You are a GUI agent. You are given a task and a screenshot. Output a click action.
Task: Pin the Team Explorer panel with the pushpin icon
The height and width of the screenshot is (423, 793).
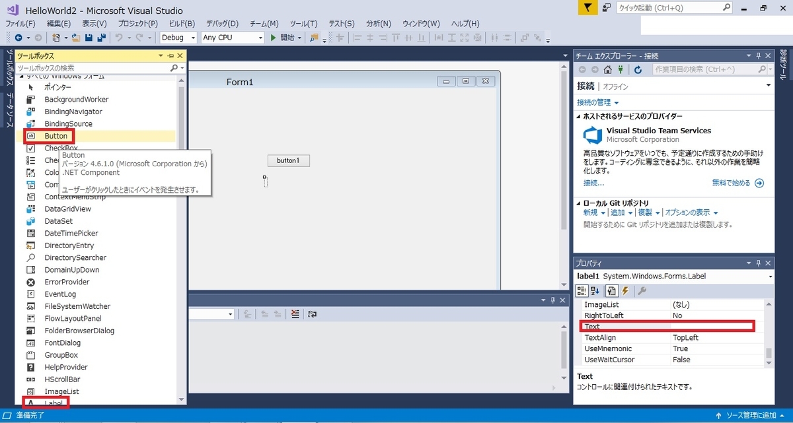click(x=759, y=56)
